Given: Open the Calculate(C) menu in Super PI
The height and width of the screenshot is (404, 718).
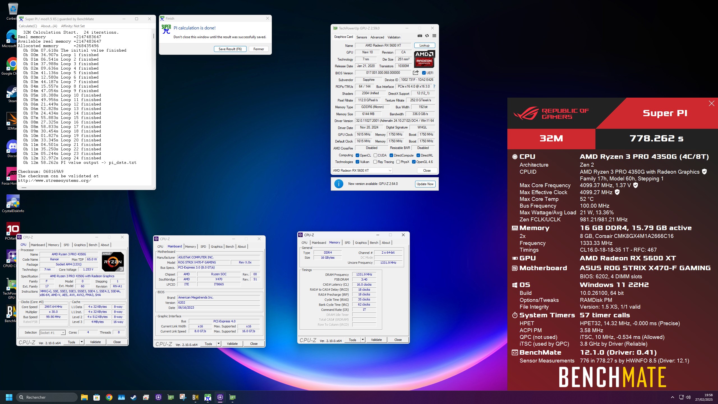Looking at the screenshot, I should pos(28,26).
